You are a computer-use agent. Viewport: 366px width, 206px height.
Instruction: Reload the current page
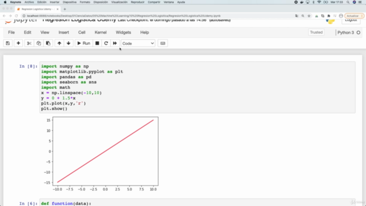(x=17, y=16)
